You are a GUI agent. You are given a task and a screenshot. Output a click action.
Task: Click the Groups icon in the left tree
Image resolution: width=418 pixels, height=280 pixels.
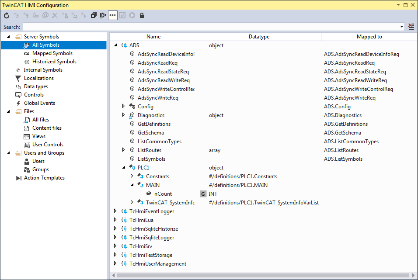27,169
